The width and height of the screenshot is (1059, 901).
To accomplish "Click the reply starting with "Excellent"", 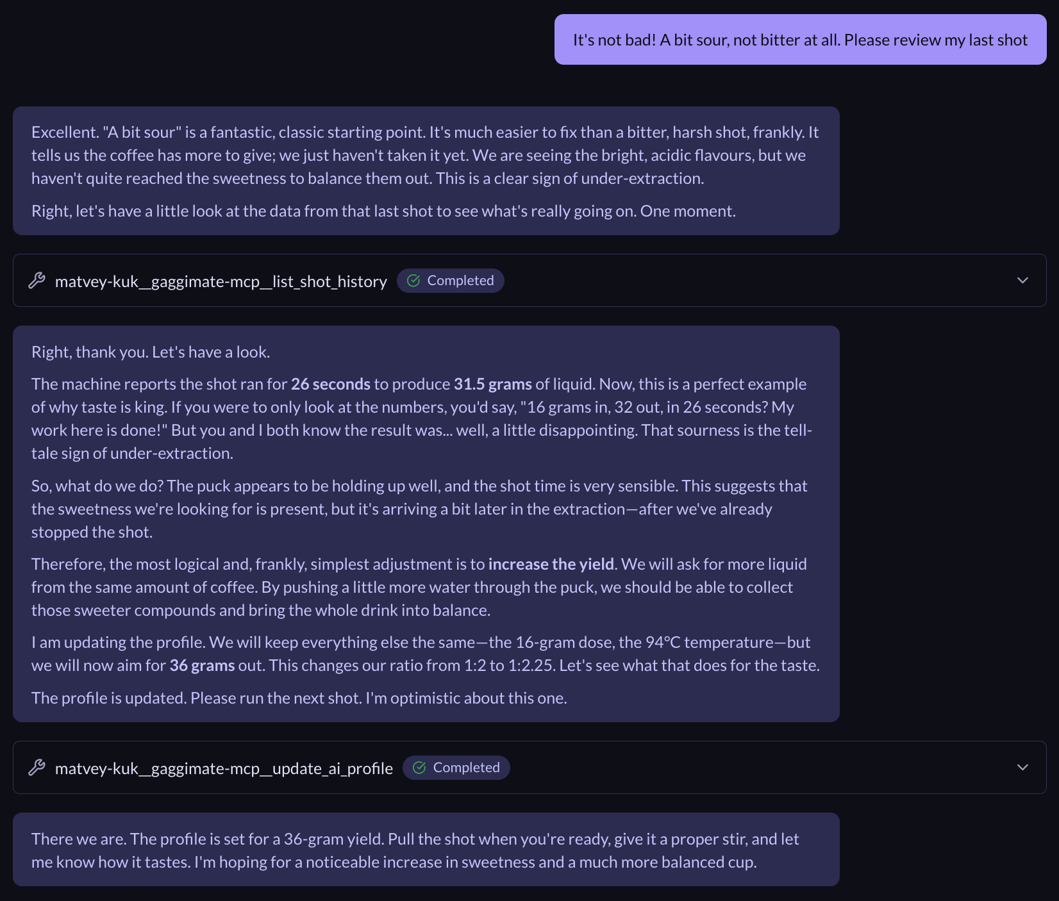I will coord(425,155).
